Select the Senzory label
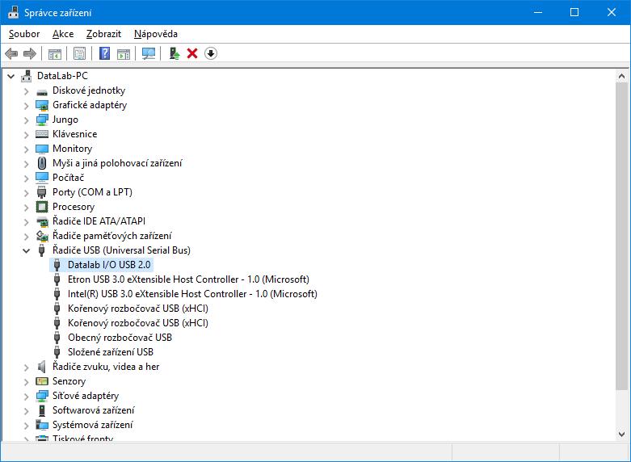Viewport: 631px width, 462px height. (x=69, y=381)
